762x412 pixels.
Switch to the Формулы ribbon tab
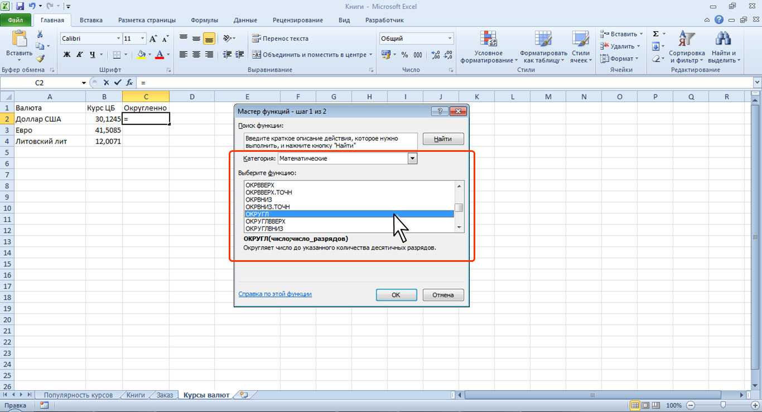(x=204, y=20)
